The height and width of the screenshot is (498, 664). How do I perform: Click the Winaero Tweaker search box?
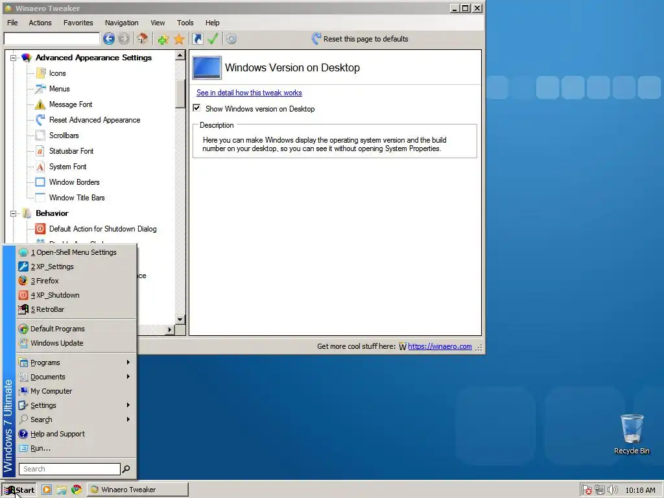click(x=52, y=38)
